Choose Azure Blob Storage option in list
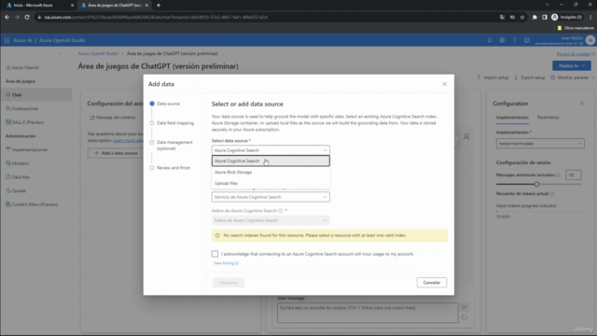597x336 pixels. (x=271, y=172)
